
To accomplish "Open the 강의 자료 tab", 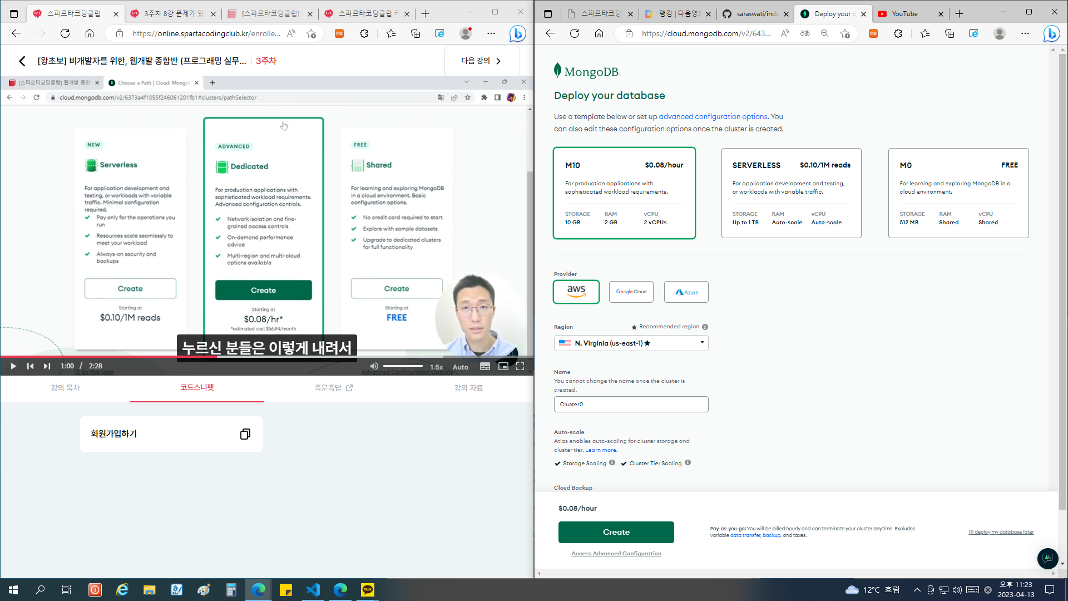I will tap(468, 388).
